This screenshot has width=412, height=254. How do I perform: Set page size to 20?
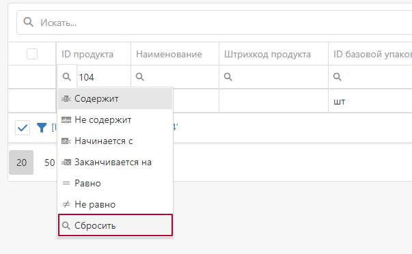[x=21, y=163]
